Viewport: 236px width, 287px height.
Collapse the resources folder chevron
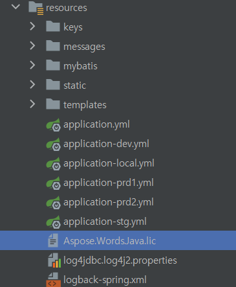click(16, 7)
